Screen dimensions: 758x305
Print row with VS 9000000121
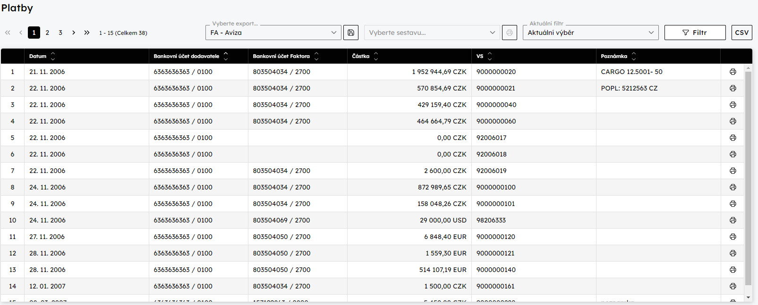732,253
